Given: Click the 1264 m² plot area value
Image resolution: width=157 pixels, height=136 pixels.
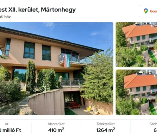Looking at the screenshot, I should point(106,130).
